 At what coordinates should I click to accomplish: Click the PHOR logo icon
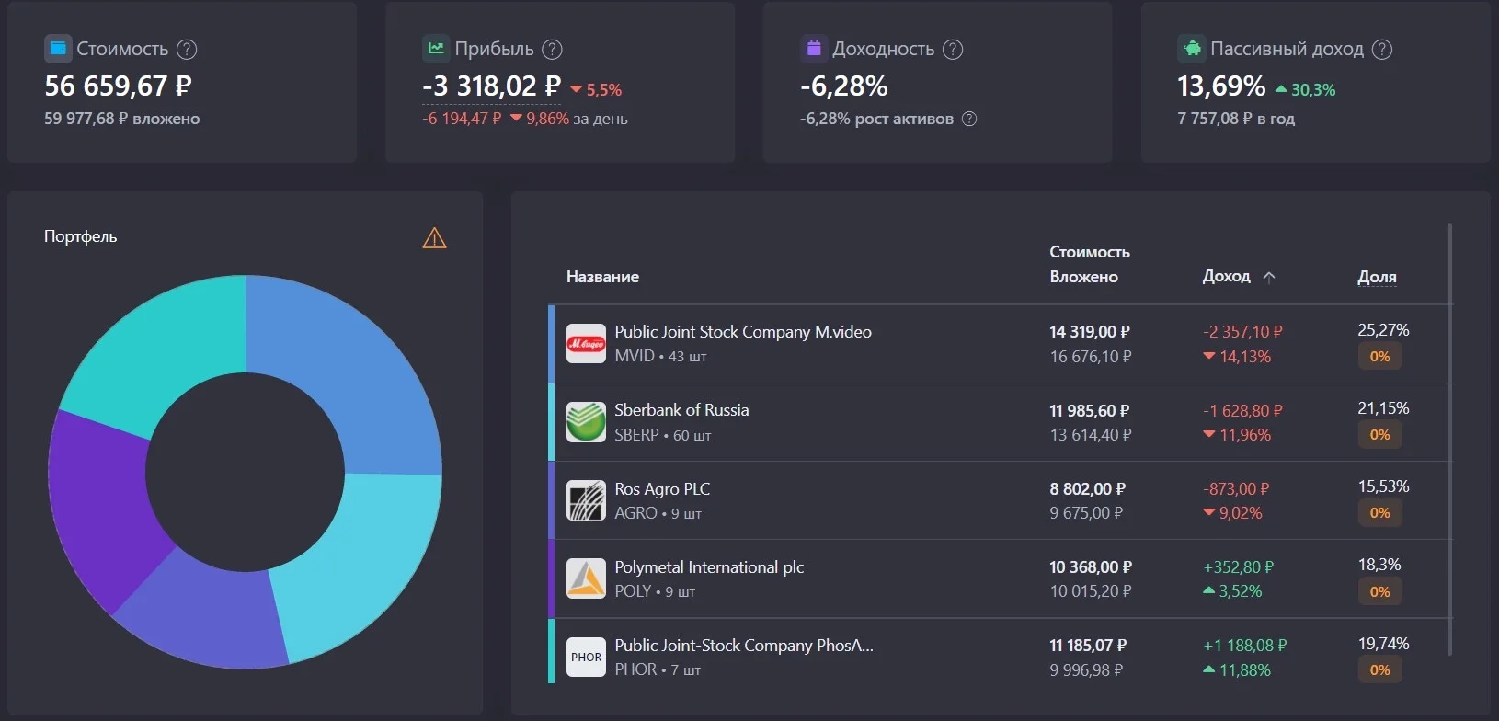pyautogui.click(x=586, y=658)
